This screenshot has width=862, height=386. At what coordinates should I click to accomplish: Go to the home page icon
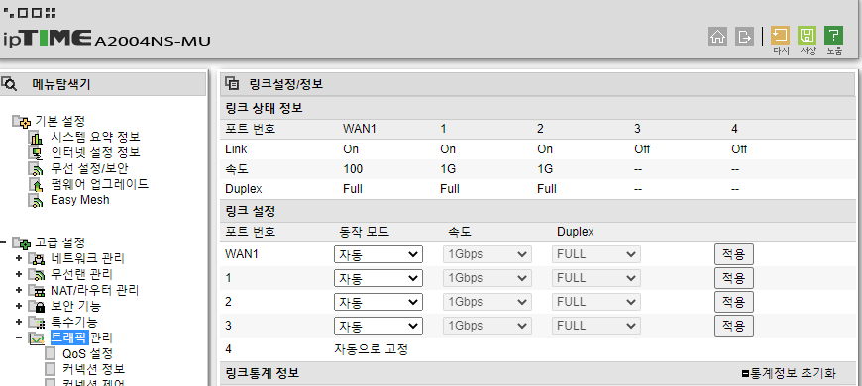(717, 37)
